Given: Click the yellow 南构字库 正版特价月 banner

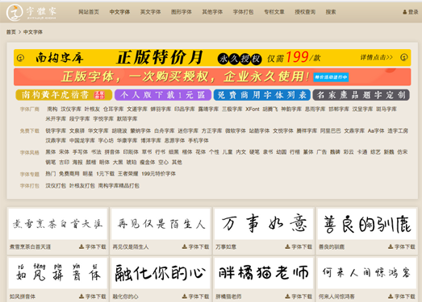Looking at the screenshot, I should pos(212,57).
